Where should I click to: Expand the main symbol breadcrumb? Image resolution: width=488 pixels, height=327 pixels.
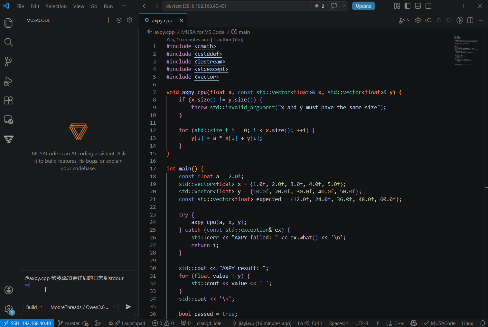(x=241, y=32)
